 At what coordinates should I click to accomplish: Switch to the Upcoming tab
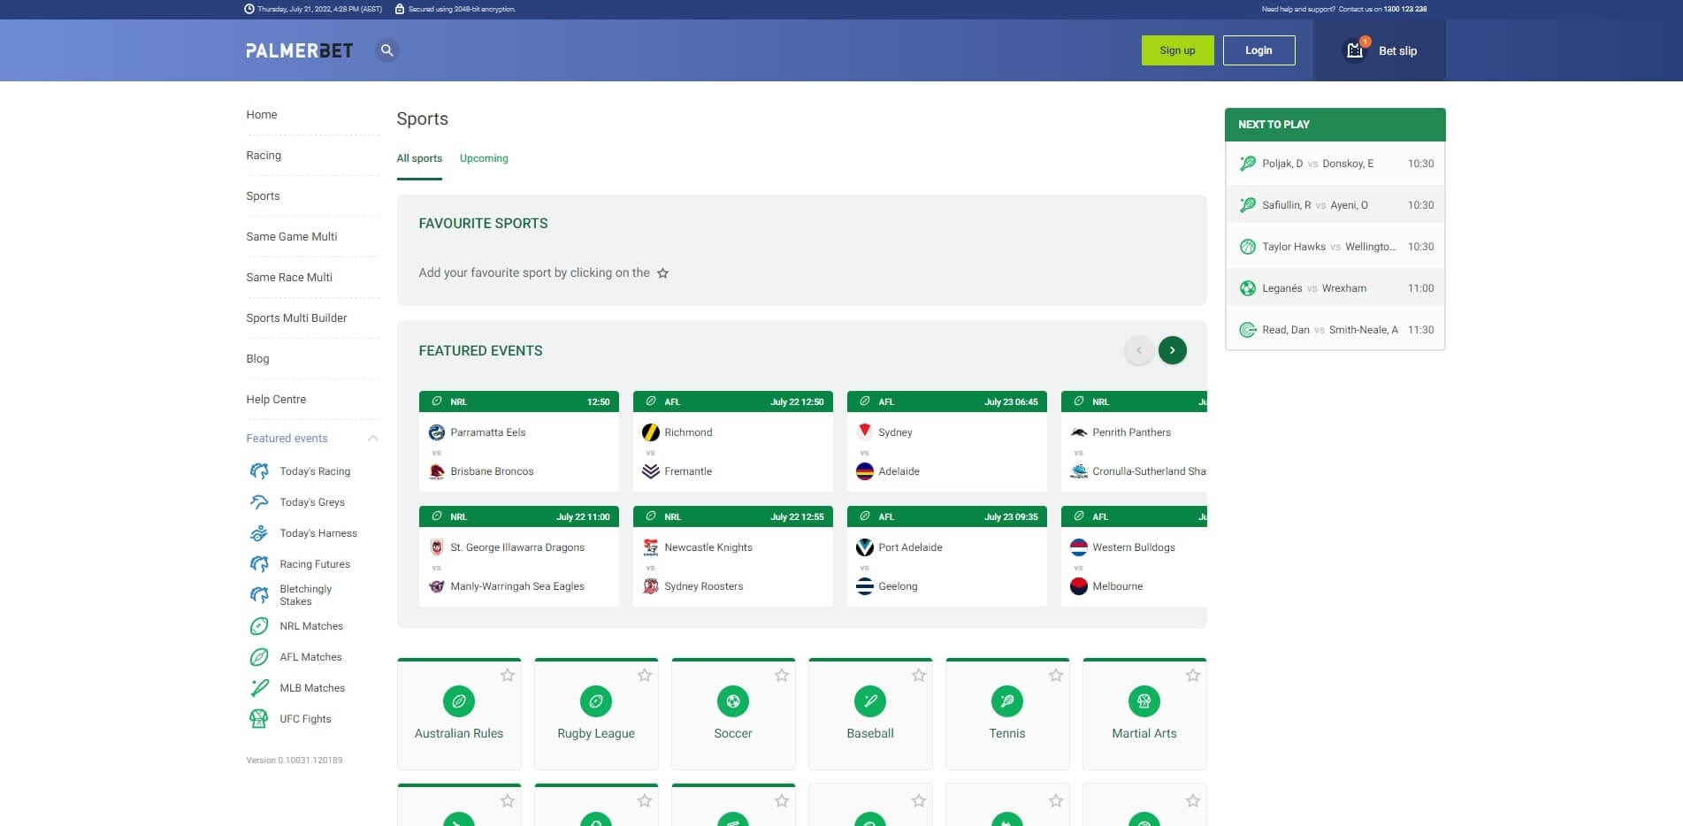point(484,158)
